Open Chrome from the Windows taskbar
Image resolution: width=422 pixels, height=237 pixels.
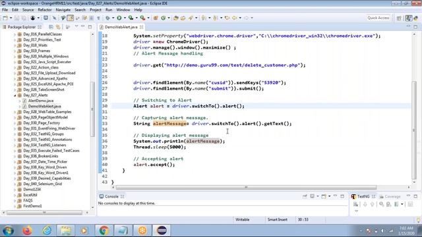coord(104,230)
